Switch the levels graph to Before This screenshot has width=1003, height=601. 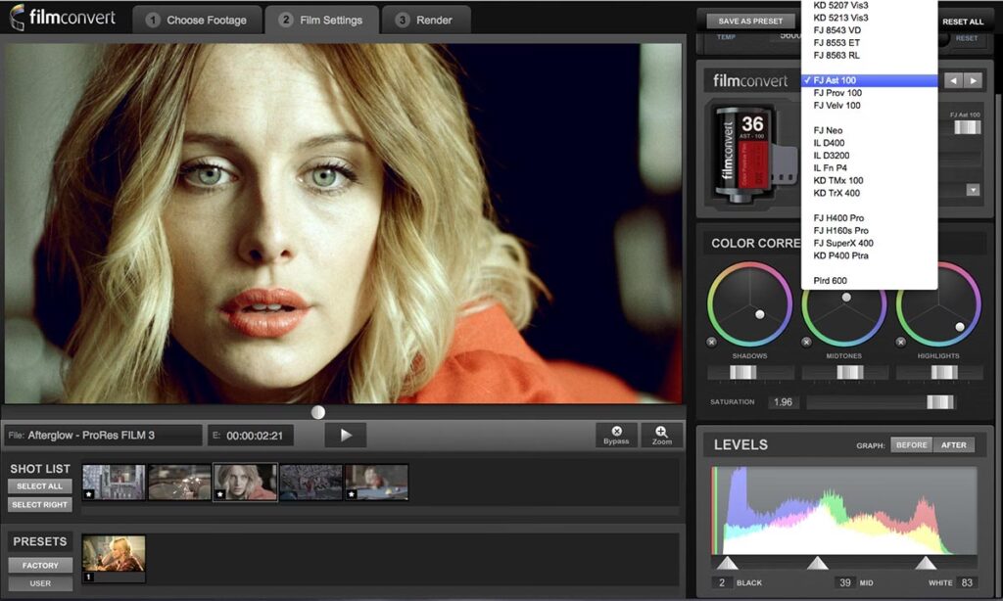(x=911, y=444)
